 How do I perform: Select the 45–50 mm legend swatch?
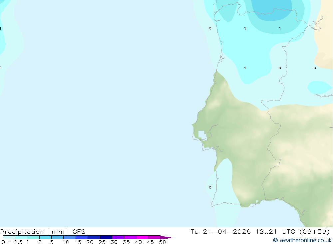click(155, 237)
